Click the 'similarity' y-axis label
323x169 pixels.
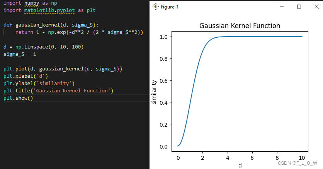click(x=154, y=92)
